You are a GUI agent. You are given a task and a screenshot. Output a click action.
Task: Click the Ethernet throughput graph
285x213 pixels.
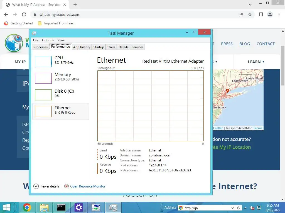(151, 106)
